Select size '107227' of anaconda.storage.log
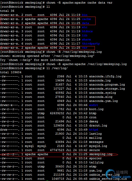Screen dimensions: 132x181 click(x=59, y=89)
